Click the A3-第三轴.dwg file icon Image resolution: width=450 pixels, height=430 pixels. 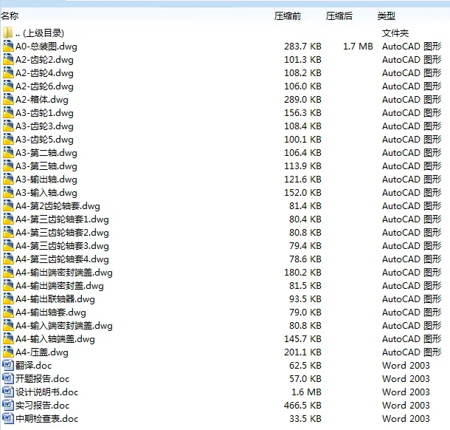[8, 165]
